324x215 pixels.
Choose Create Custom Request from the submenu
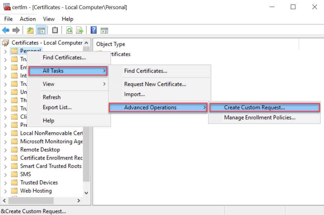coord(265,107)
